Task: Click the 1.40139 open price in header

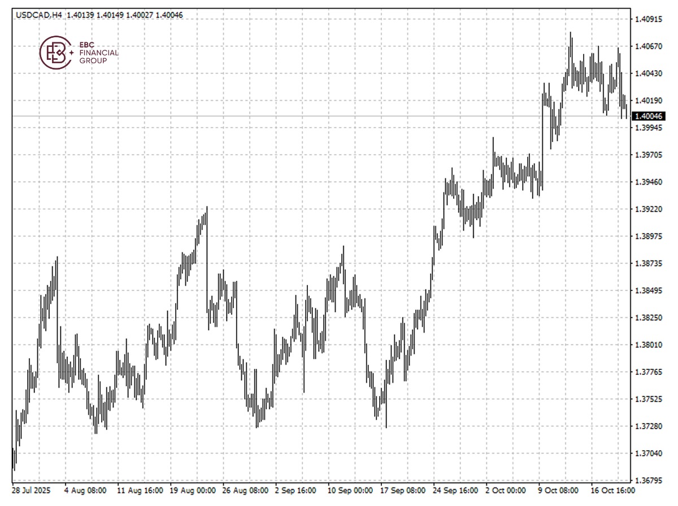Action: point(80,15)
